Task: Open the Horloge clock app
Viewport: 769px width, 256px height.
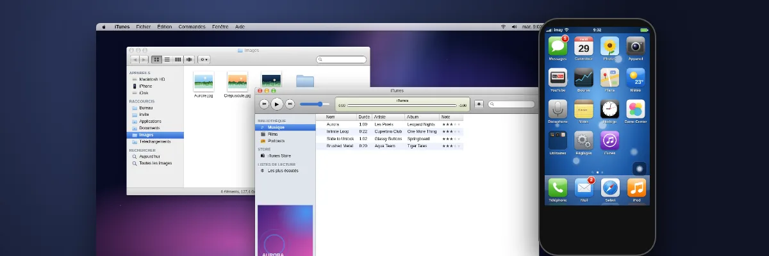Action: coord(609,109)
